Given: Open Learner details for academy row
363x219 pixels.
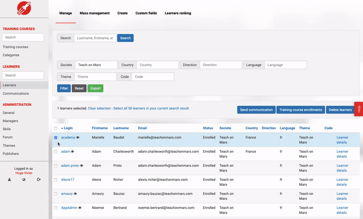Looking at the screenshot, I should coord(342,140).
